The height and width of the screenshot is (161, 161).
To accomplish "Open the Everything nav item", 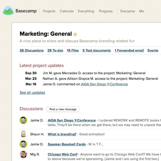I will (x=86, y=11).
